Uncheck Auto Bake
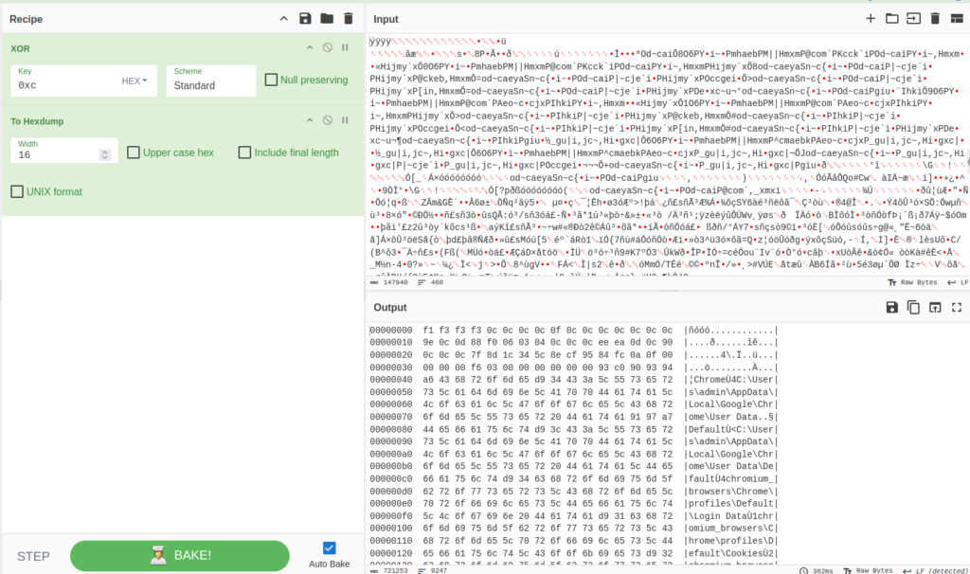970x574 pixels. (x=329, y=547)
